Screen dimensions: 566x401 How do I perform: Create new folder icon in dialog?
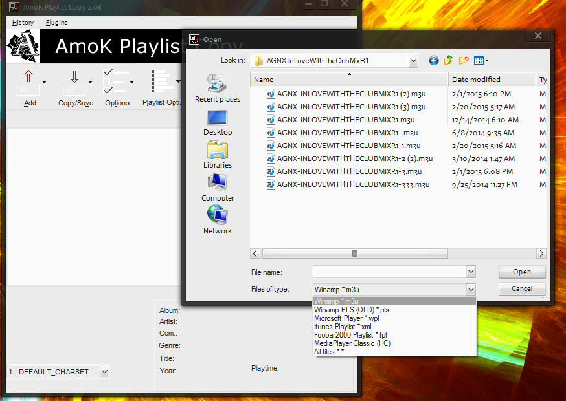pos(464,61)
